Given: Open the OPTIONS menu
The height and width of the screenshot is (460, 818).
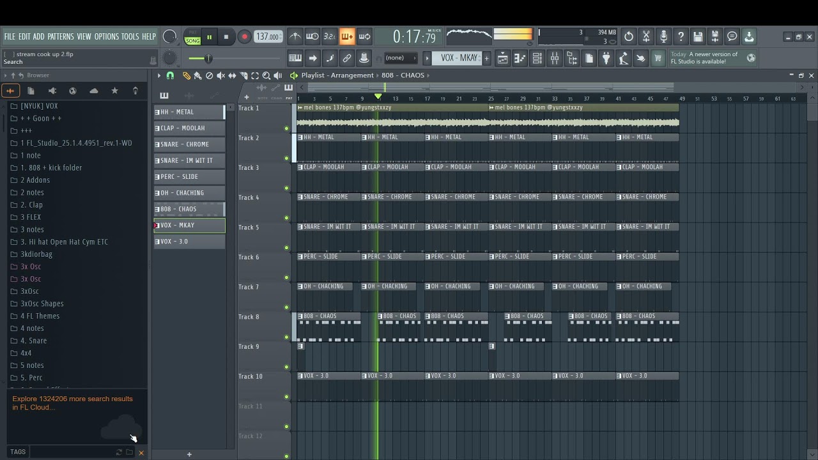Looking at the screenshot, I should [x=107, y=36].
